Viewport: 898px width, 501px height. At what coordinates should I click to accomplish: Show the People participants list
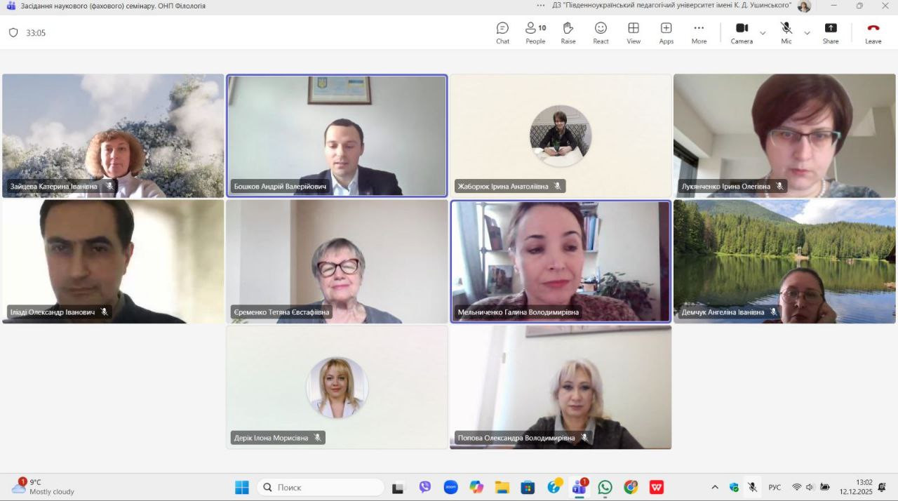click(x=535, y=32)
